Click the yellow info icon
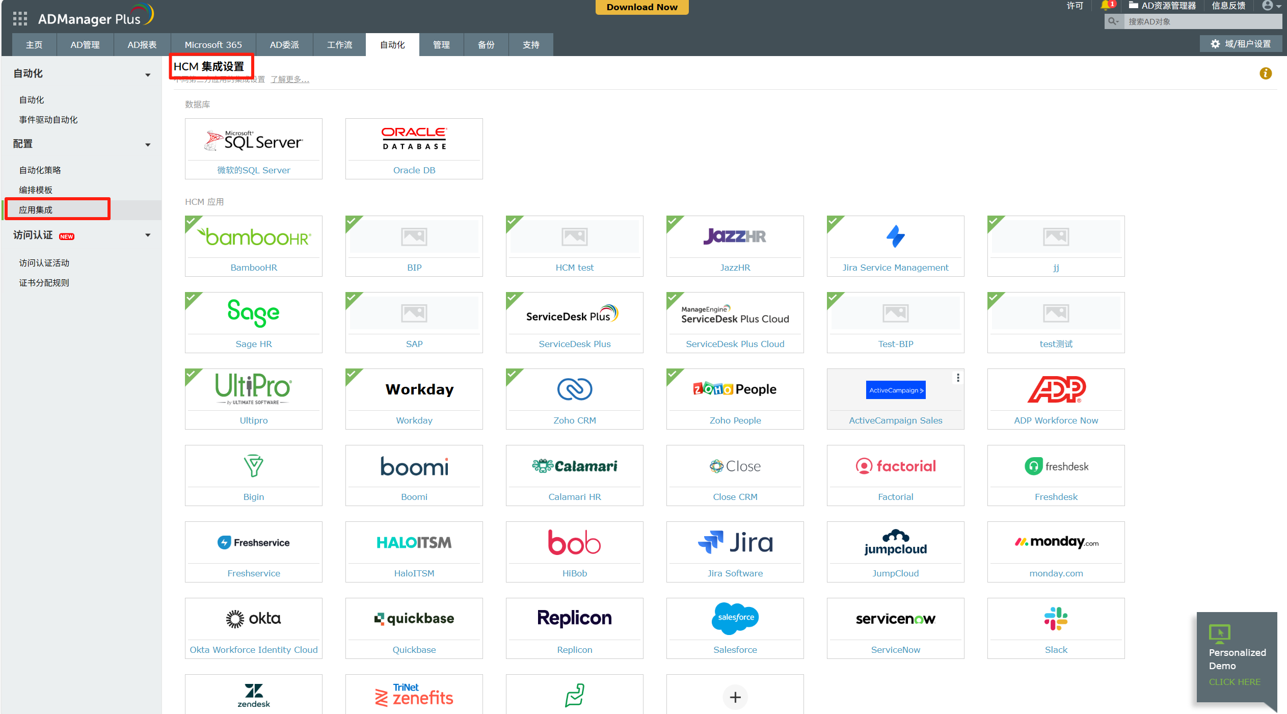 pos(1266,73)
